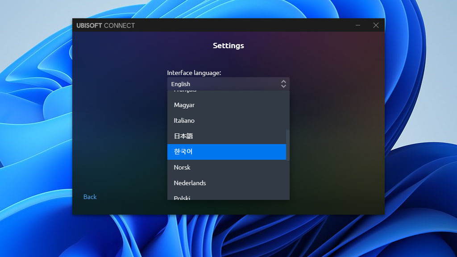Image resolution: width=457 pixels, height=257 pixels.
Task: Close the Ubisoft Connect window
Action: (376, 25)
